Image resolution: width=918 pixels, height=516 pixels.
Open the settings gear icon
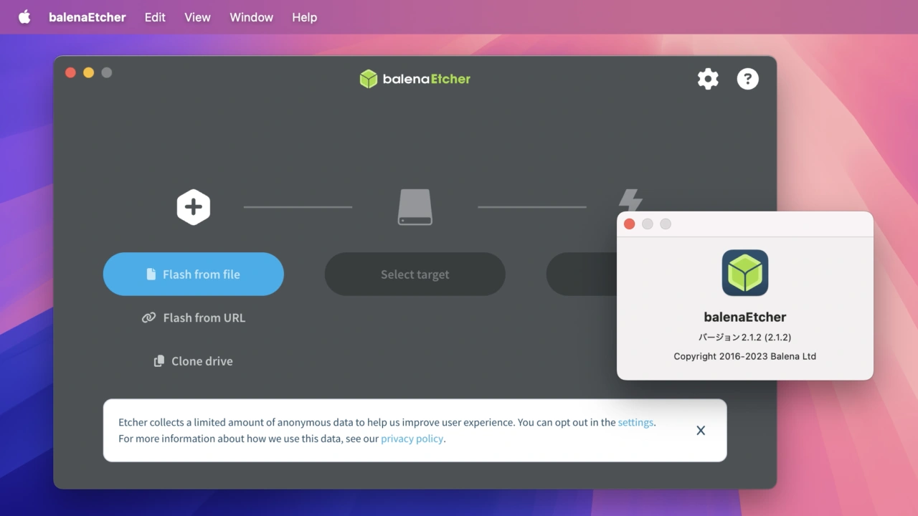tap(708, 79)
